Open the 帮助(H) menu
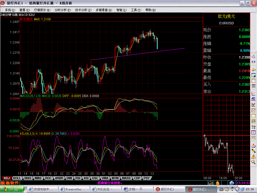The width and height of the screenshot is (257, 193). [151, 10]
